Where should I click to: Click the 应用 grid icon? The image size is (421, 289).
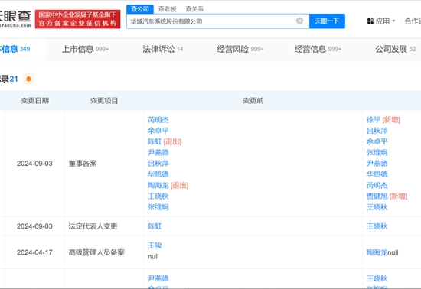(x=370, y=21)
